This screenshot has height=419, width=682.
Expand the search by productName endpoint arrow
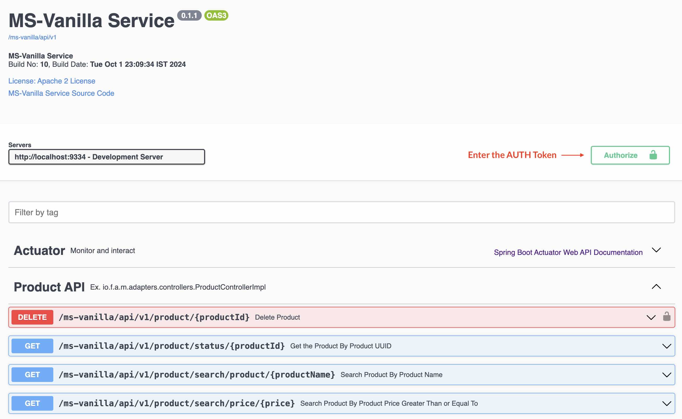point(667,375)
